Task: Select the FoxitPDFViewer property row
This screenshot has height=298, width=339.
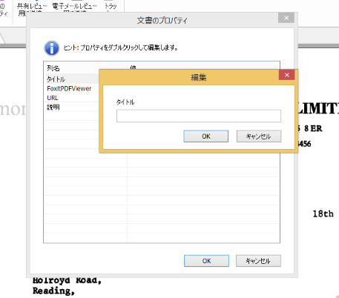Action: point(72,88)
